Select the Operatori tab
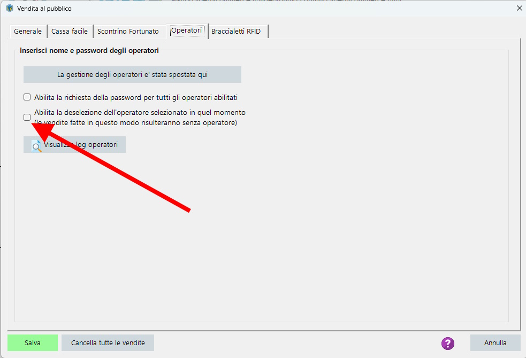526x358 pixels. click(186, 30)
